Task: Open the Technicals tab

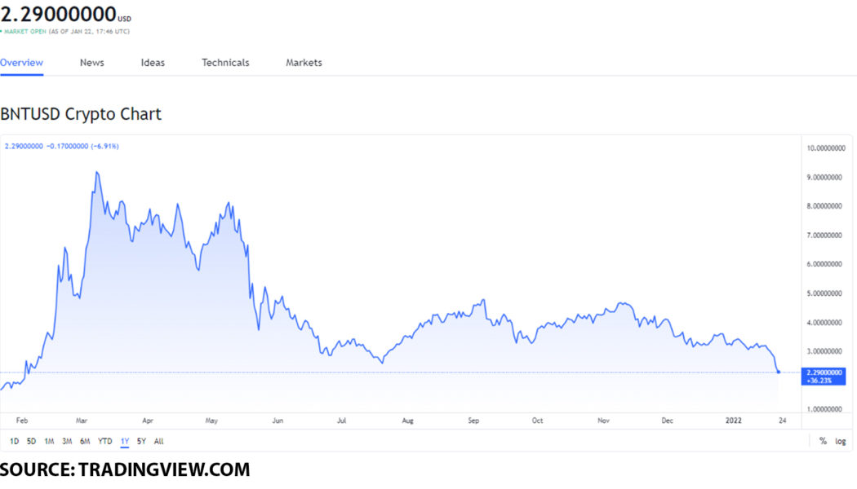Action: [225, 63]
